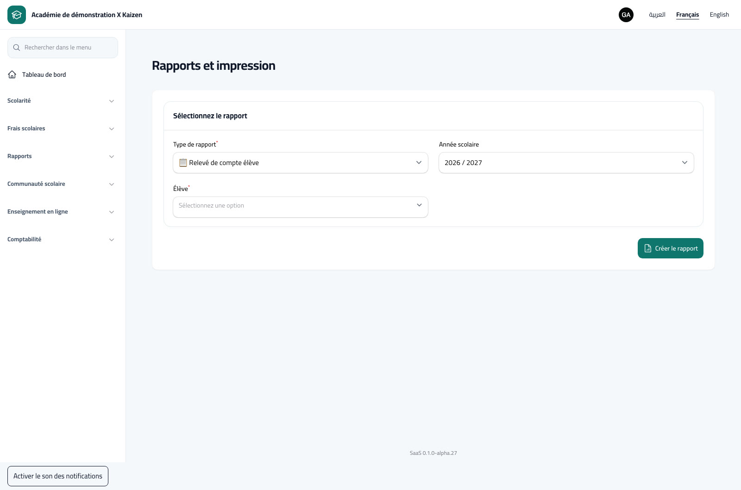
Task: Expand Enseignement en ligne chevron
Action: coord(112,212)
